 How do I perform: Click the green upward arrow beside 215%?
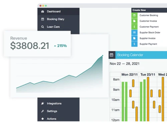pos(55,46)
